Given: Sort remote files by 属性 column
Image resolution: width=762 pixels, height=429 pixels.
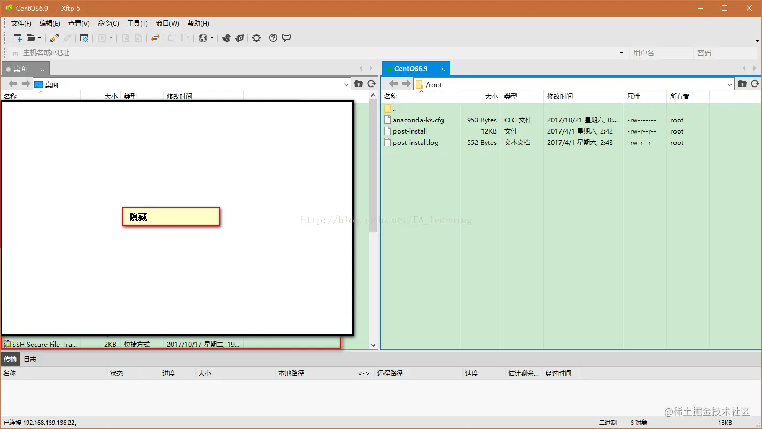Looking at the screenshot, I should 645,97.
